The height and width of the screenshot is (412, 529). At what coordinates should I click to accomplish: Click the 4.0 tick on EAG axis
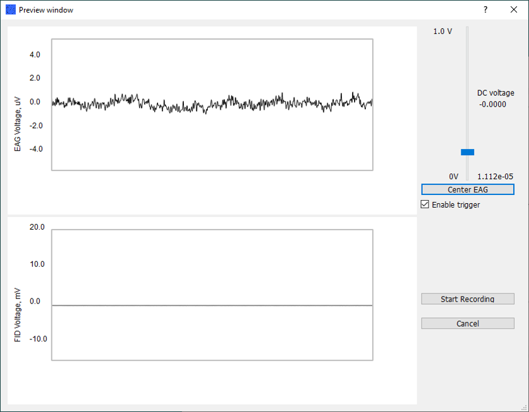point(35,55)
